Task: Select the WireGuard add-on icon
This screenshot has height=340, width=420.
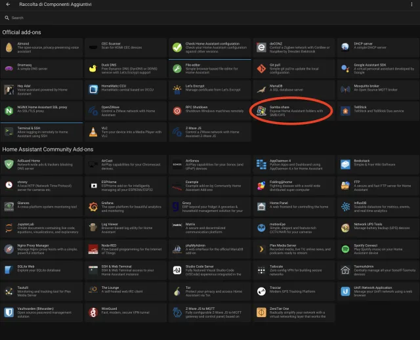Action: (93, 312)
